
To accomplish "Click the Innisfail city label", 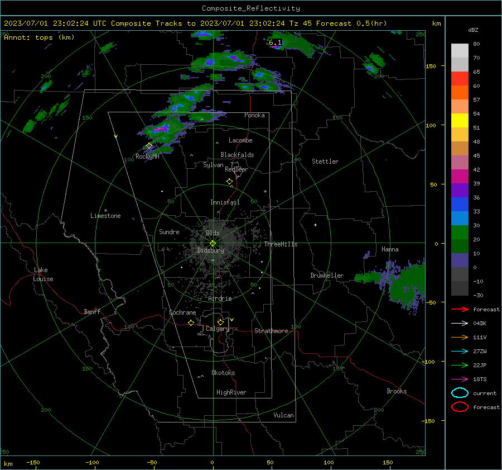I will tap(225, 202).
